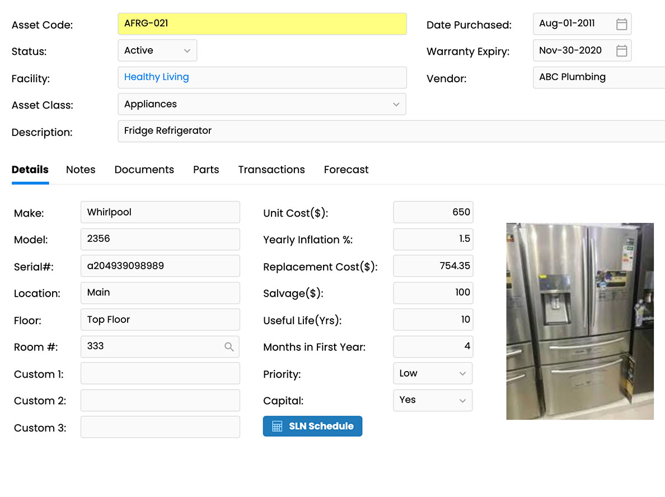Switch to the Notes tab

point(81,170)
